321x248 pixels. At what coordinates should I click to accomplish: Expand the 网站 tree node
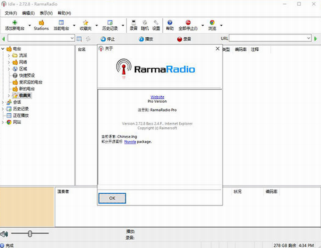pyautogui.click(x=3, y=122)
